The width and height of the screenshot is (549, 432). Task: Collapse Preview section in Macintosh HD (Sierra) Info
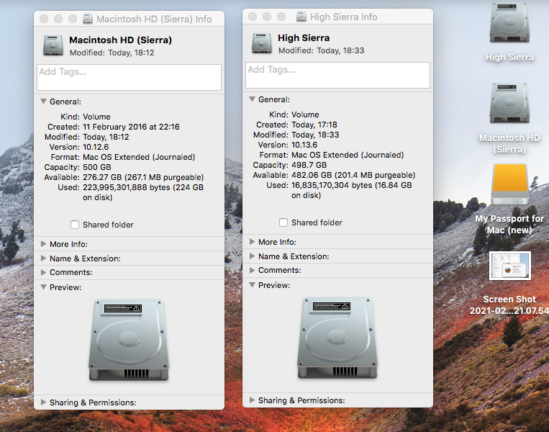(43, 287)
